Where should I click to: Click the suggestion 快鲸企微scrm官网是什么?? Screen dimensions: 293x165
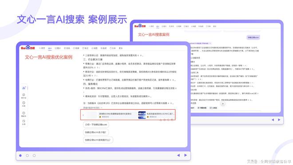[x=98, y=140]
